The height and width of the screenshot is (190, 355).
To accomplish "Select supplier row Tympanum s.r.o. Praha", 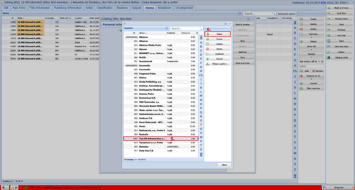I will (161, 142).
